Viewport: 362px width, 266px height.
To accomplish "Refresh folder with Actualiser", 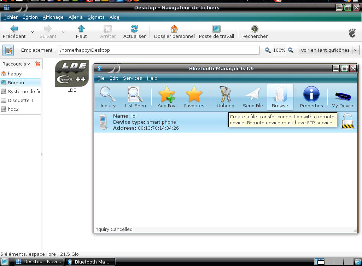I will point(134,32).
